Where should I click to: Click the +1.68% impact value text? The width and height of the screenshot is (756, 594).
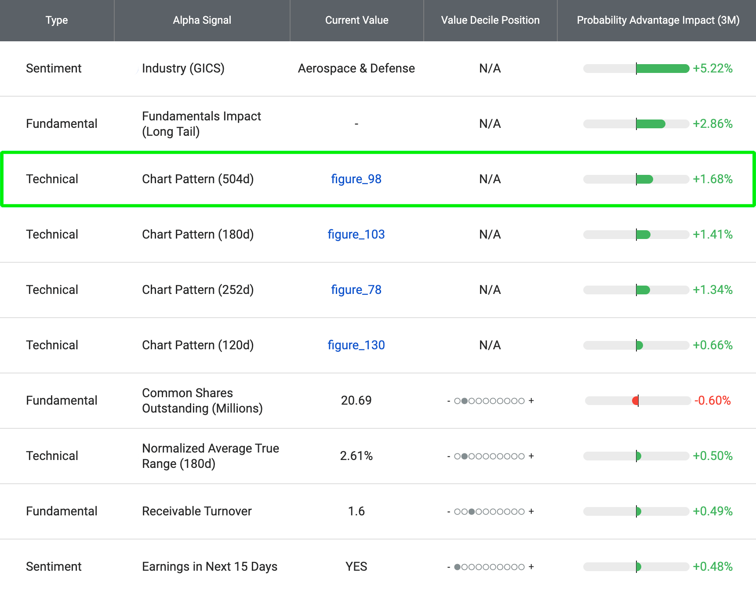point(713,179)
